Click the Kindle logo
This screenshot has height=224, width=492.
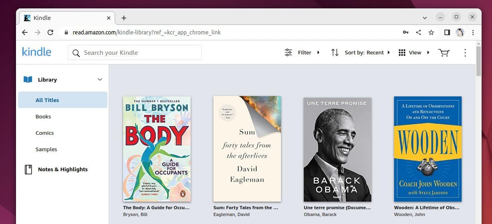pos(36,52)
